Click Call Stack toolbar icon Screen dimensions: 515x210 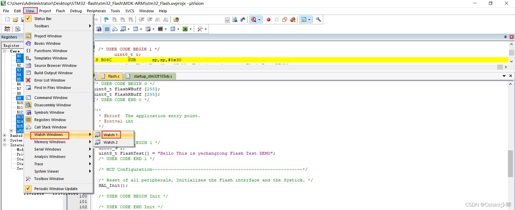pos(115,29)
